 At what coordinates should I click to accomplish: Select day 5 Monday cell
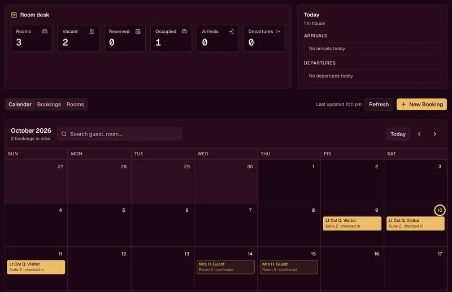click(x=99, y=225)
